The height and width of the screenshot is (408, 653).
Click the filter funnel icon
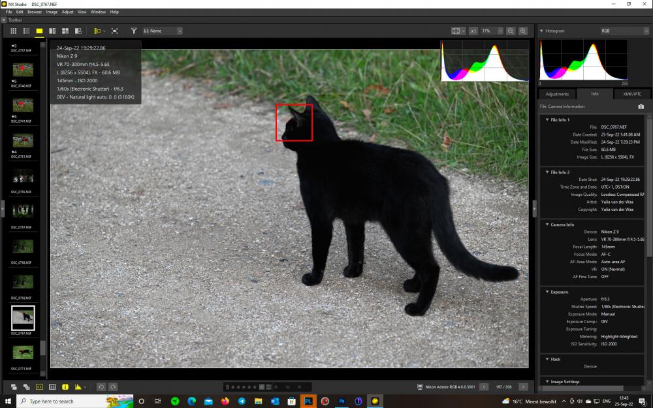(134, 31)
